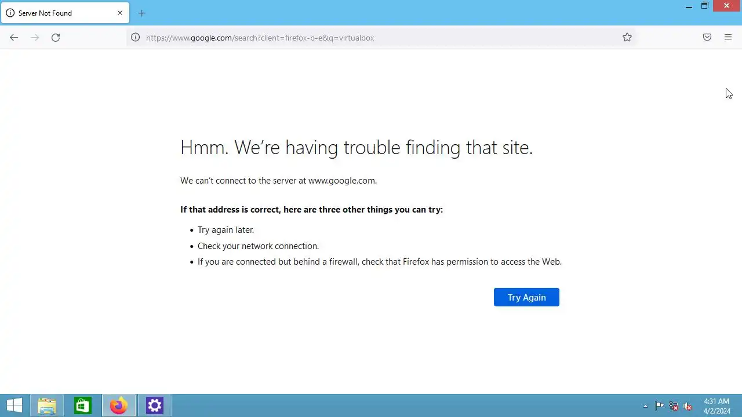Open the Action Center flag icon
The height and width of the screenshot is (417, 742).
(x=660, y=406)
